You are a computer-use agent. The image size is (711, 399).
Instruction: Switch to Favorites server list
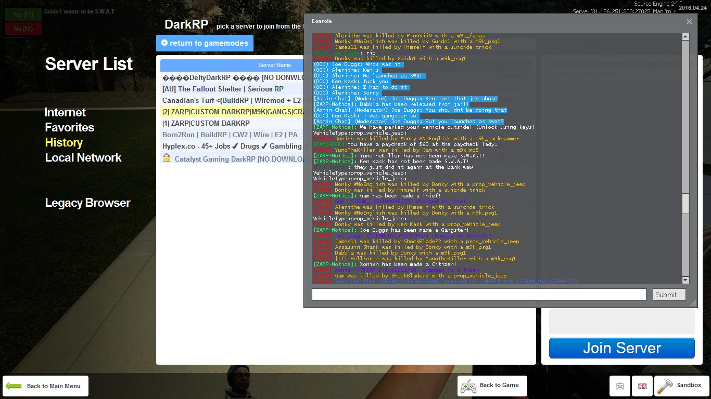[x=70, y=127]
